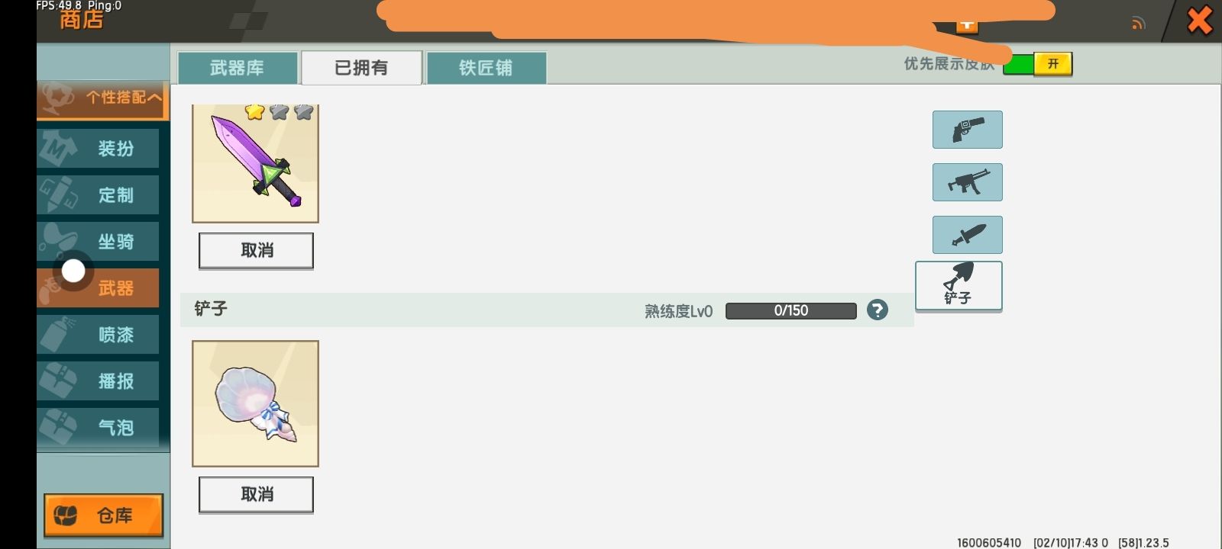Image resolution: width=1222 pixels, height=549 pixels.
Task: Tap the orange plus icon at top
Action: pos(967,24)
